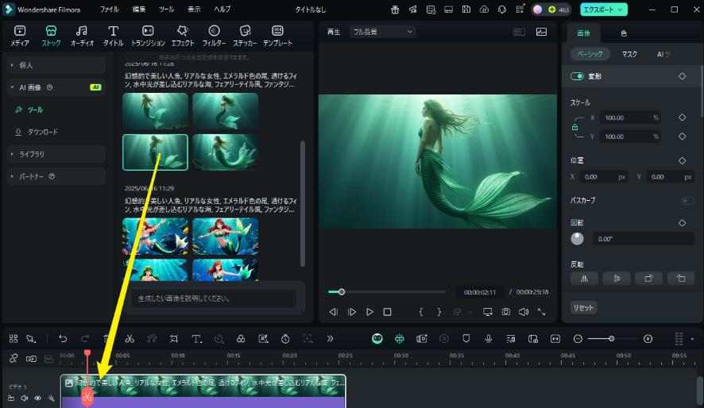
Task: Expand preview to fullscreen arrows icon
Action: pyautogui.click(x=541, y=312)
